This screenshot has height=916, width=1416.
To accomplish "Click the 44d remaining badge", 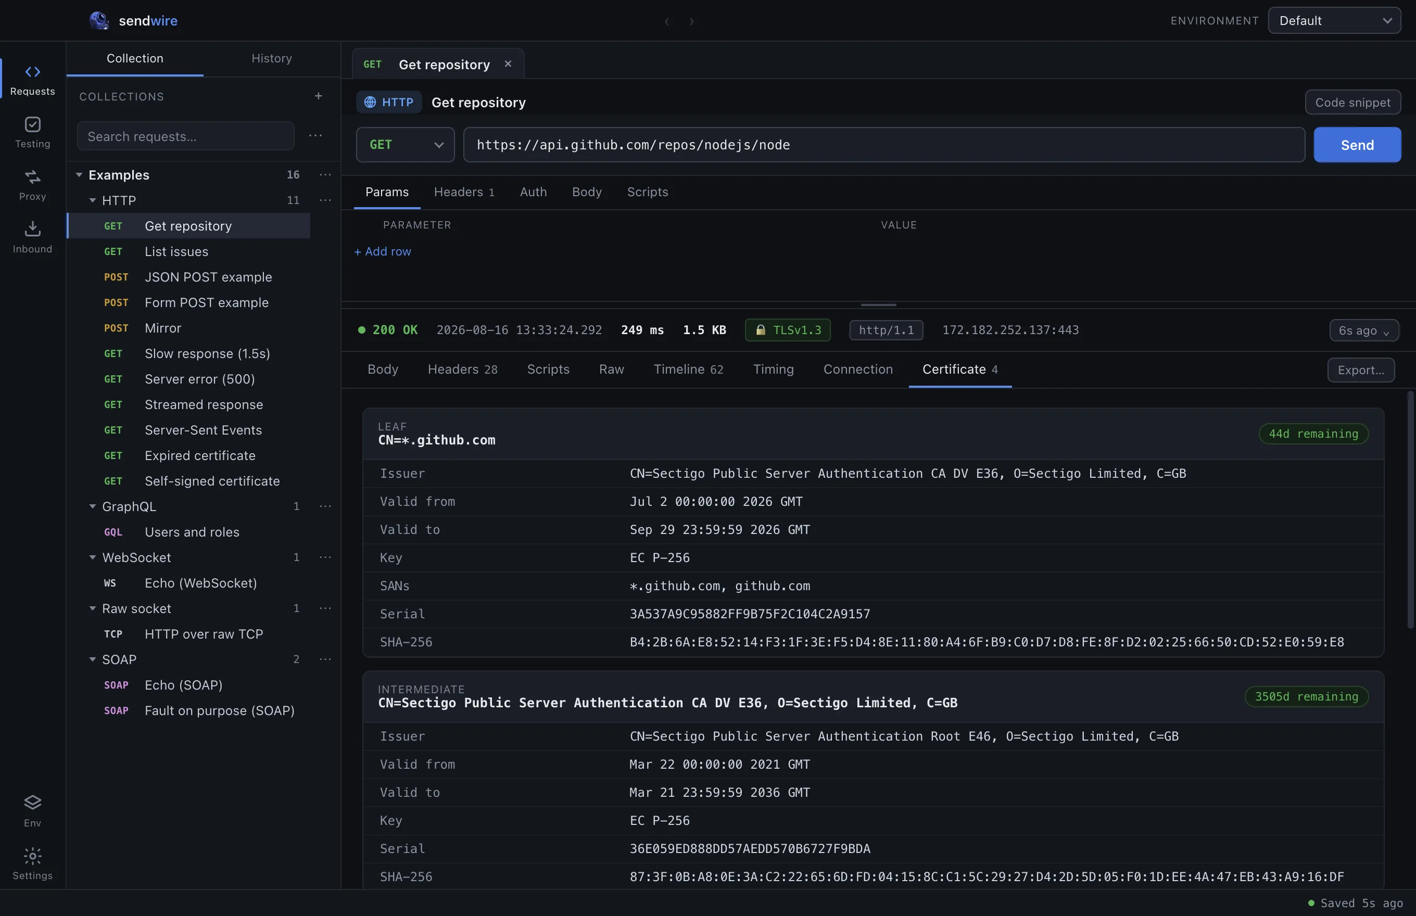I will [1313, 434].
